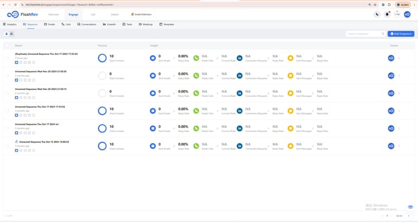
Task: Click green call icon in the [Duplicate] sequence row
Action: pyautogui.click(x=196, y=58)
